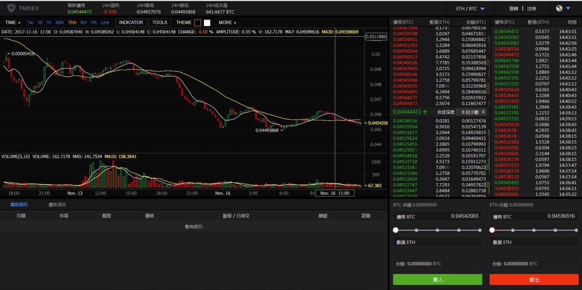
Task: Switch chart to 1w interval
Action: [x=30, y=22]
